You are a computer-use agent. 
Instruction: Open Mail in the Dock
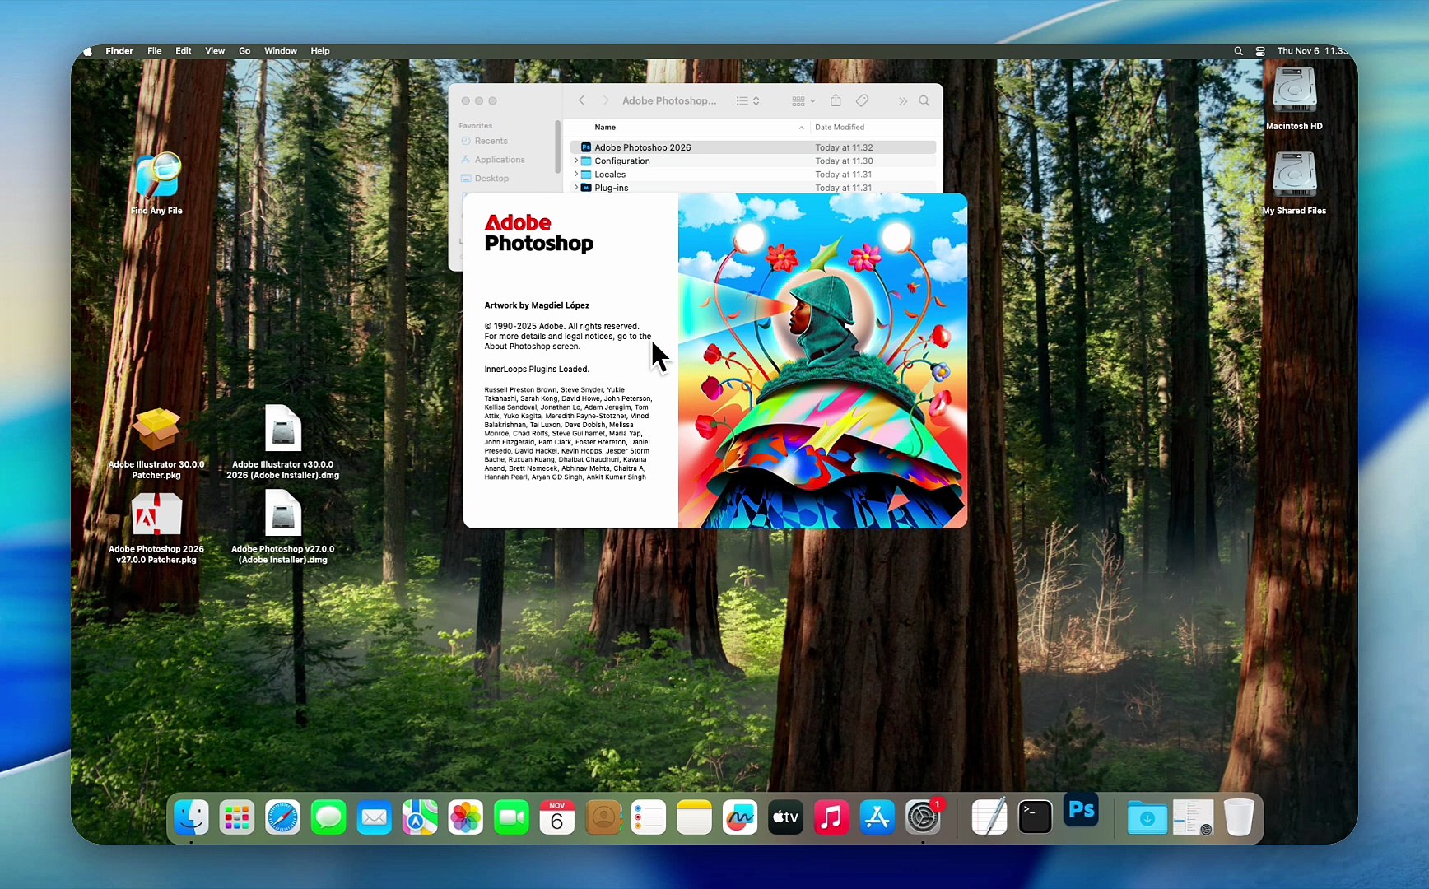point(375,817)
